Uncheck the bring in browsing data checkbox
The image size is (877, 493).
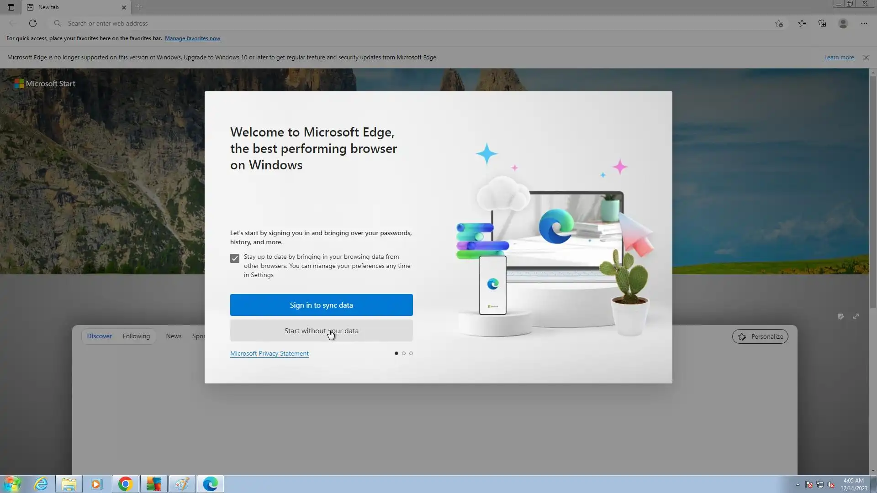[x=235, y=258]
